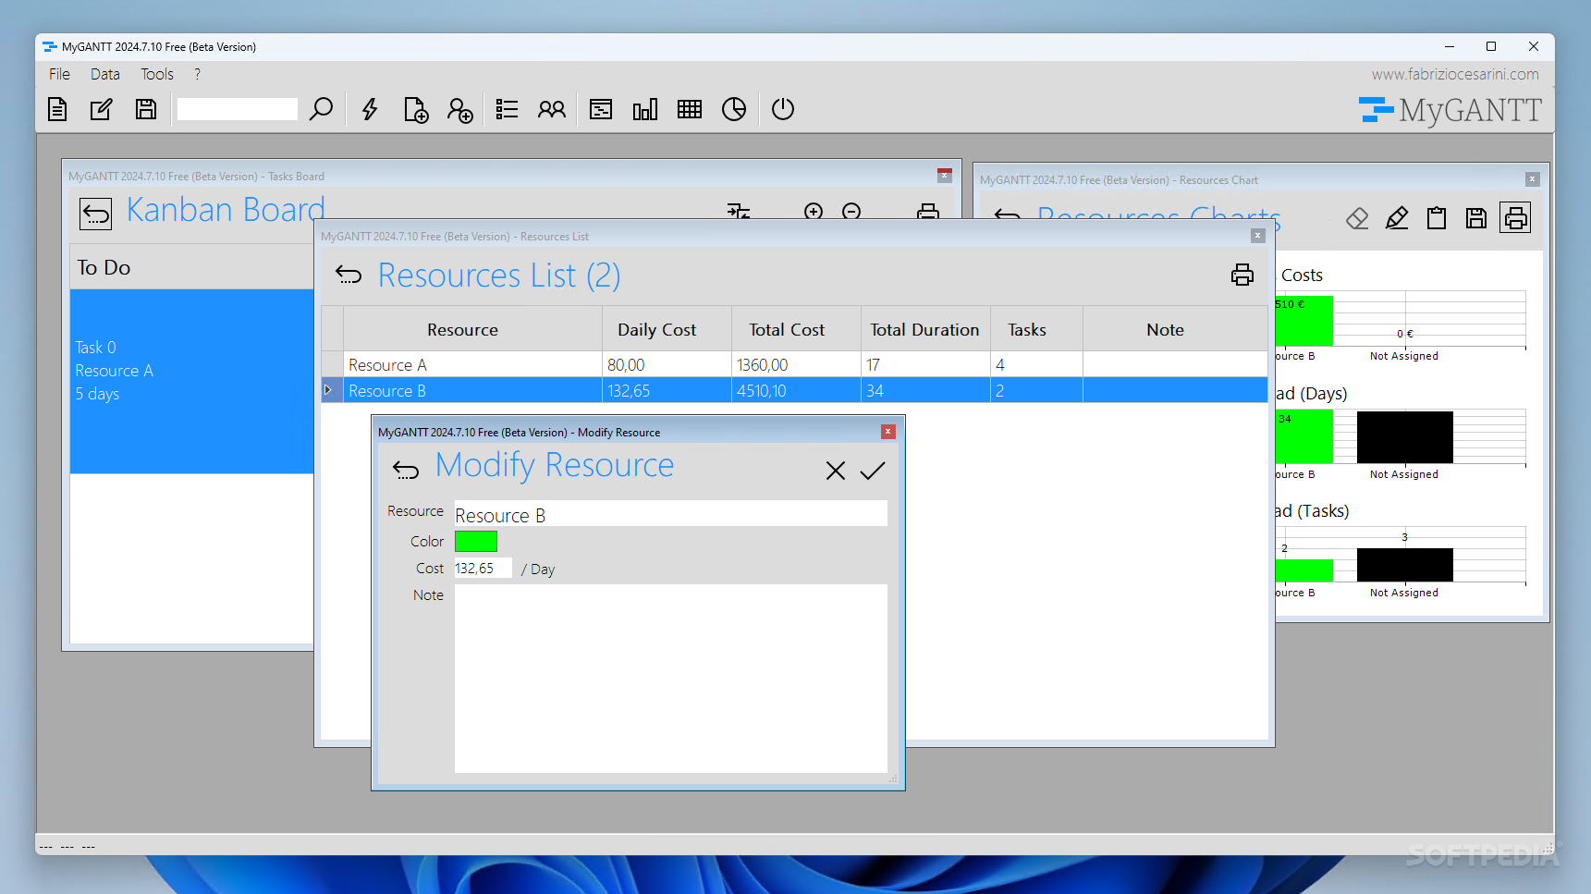This screenshot has width=1591, height=894.
Task: Click zoom in icon on Kanban Board
Action: [x=814, y=212]
